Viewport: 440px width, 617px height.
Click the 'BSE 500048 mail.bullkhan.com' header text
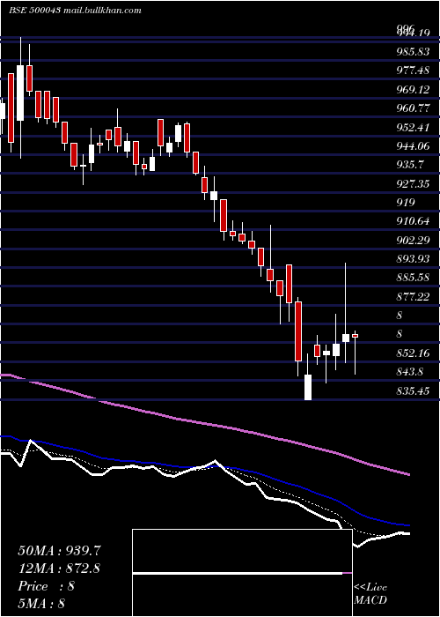(x=75, y=11)
